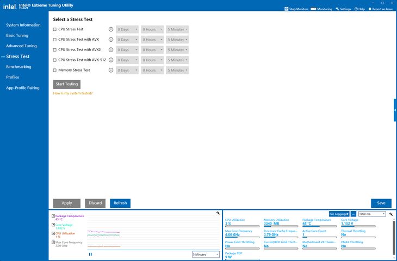The width and height of the screenshot is (397, 261).
Task: Click the Stop Monitors icon in the top bar
Action: pos(287,9)
